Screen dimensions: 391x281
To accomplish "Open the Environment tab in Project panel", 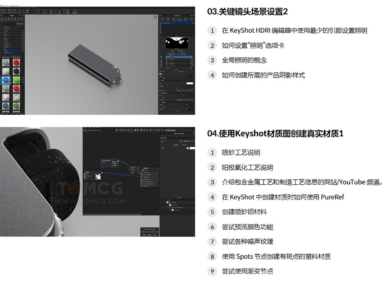I will pyautogui.click(x=180, y=19).
